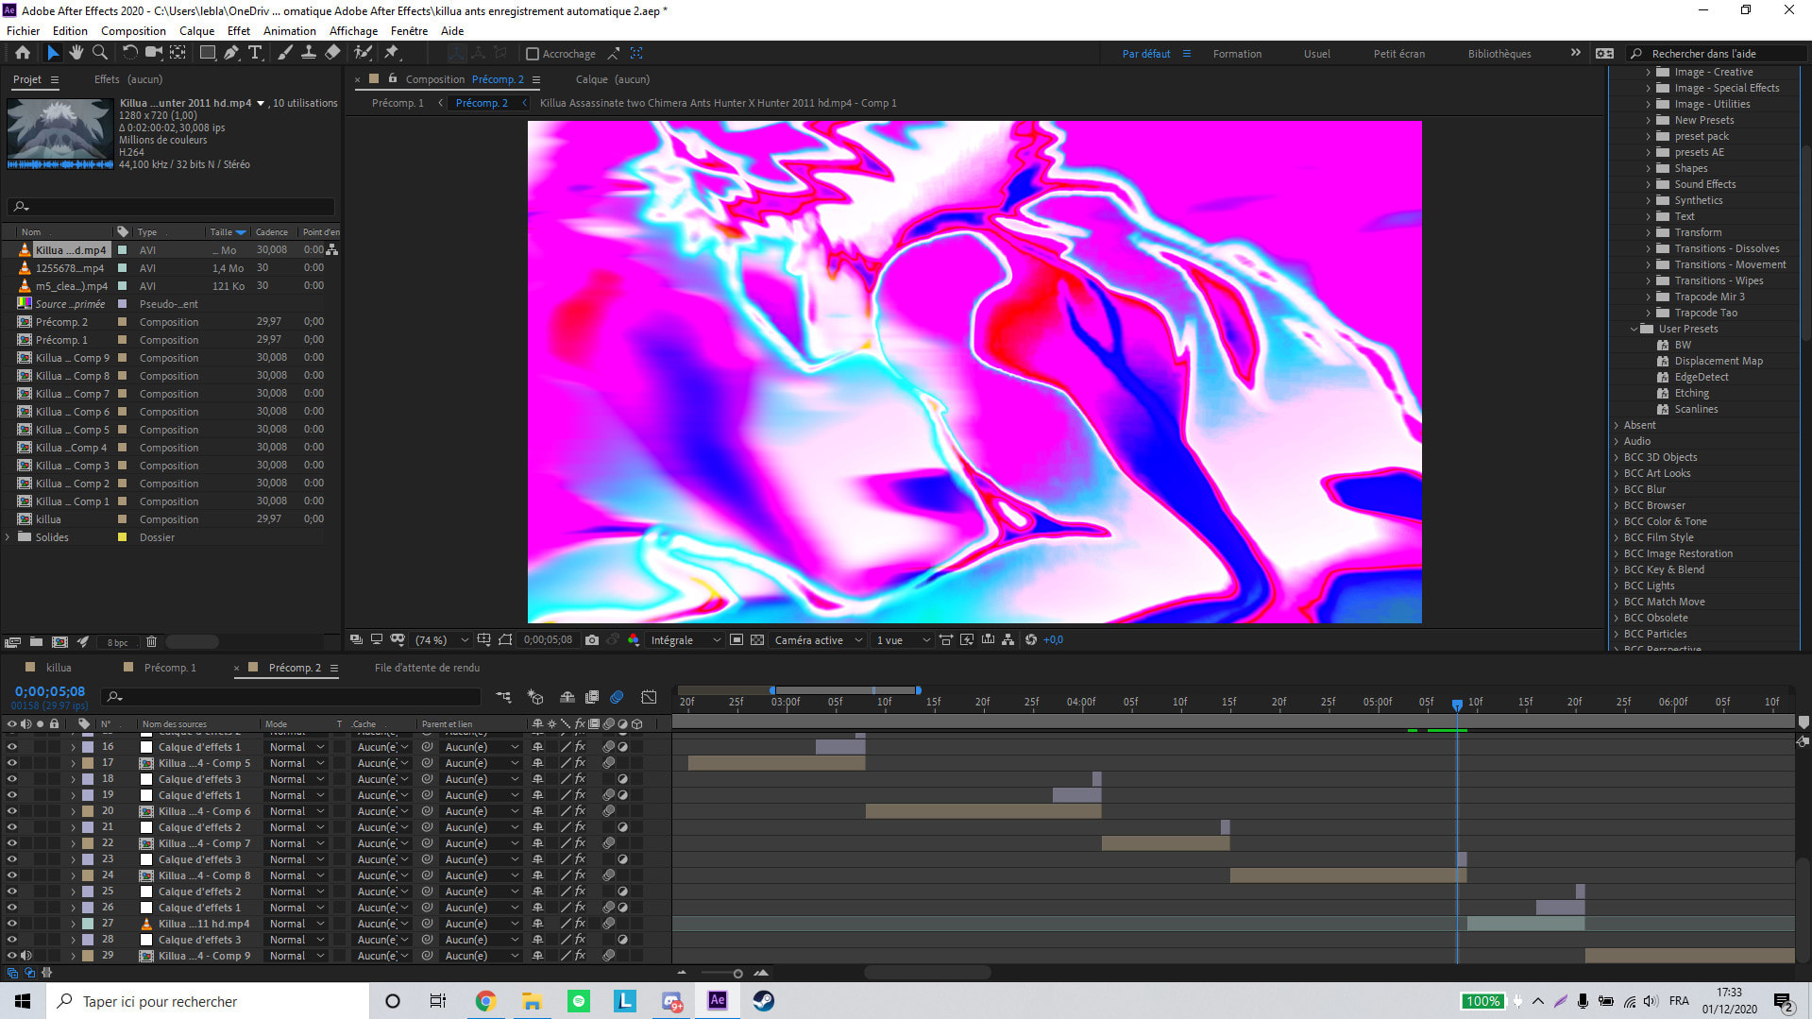Open the Calque menu
Image resolution: width=1812 pixels, height=1019 pixels.
pos(196,30)
